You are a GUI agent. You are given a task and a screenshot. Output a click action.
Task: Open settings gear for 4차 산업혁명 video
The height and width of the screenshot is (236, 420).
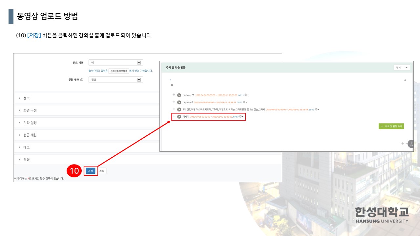(317, 109)
